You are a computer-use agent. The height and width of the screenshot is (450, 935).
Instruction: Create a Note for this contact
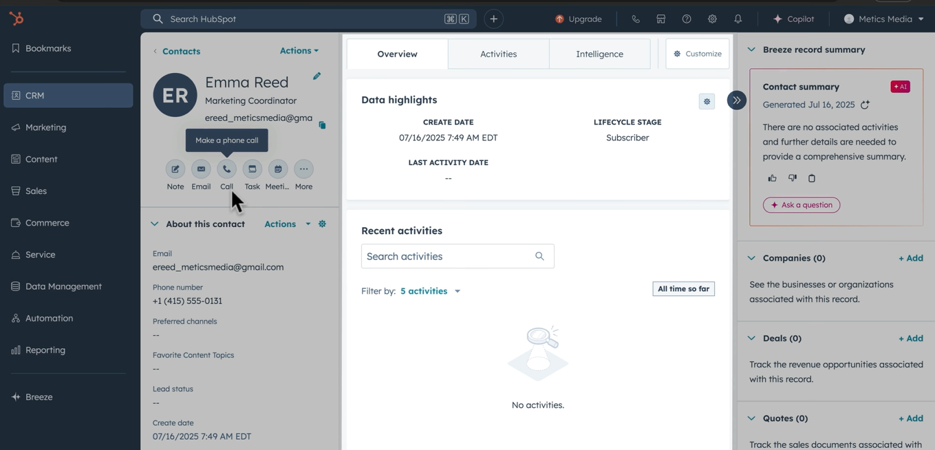(175, 169)
